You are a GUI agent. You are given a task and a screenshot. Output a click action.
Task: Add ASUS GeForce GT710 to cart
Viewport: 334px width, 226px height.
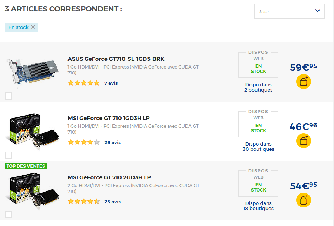click(303, 82)
